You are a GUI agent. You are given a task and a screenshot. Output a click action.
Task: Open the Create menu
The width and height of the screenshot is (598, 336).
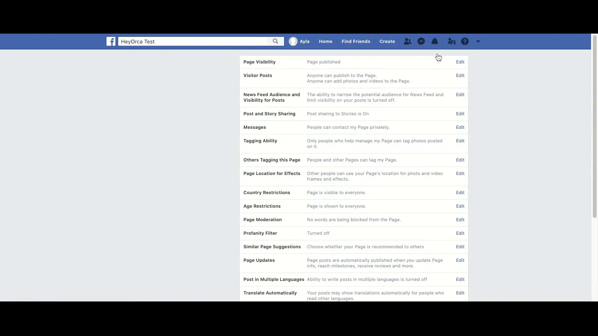[387, 42]
